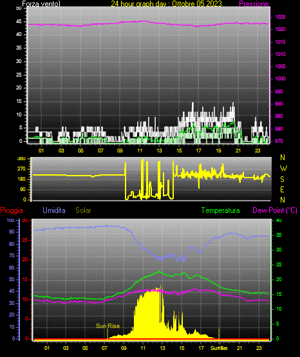The image size is (300, 357).
Task: Click the E compass direction label
Action: coord(282,189)
